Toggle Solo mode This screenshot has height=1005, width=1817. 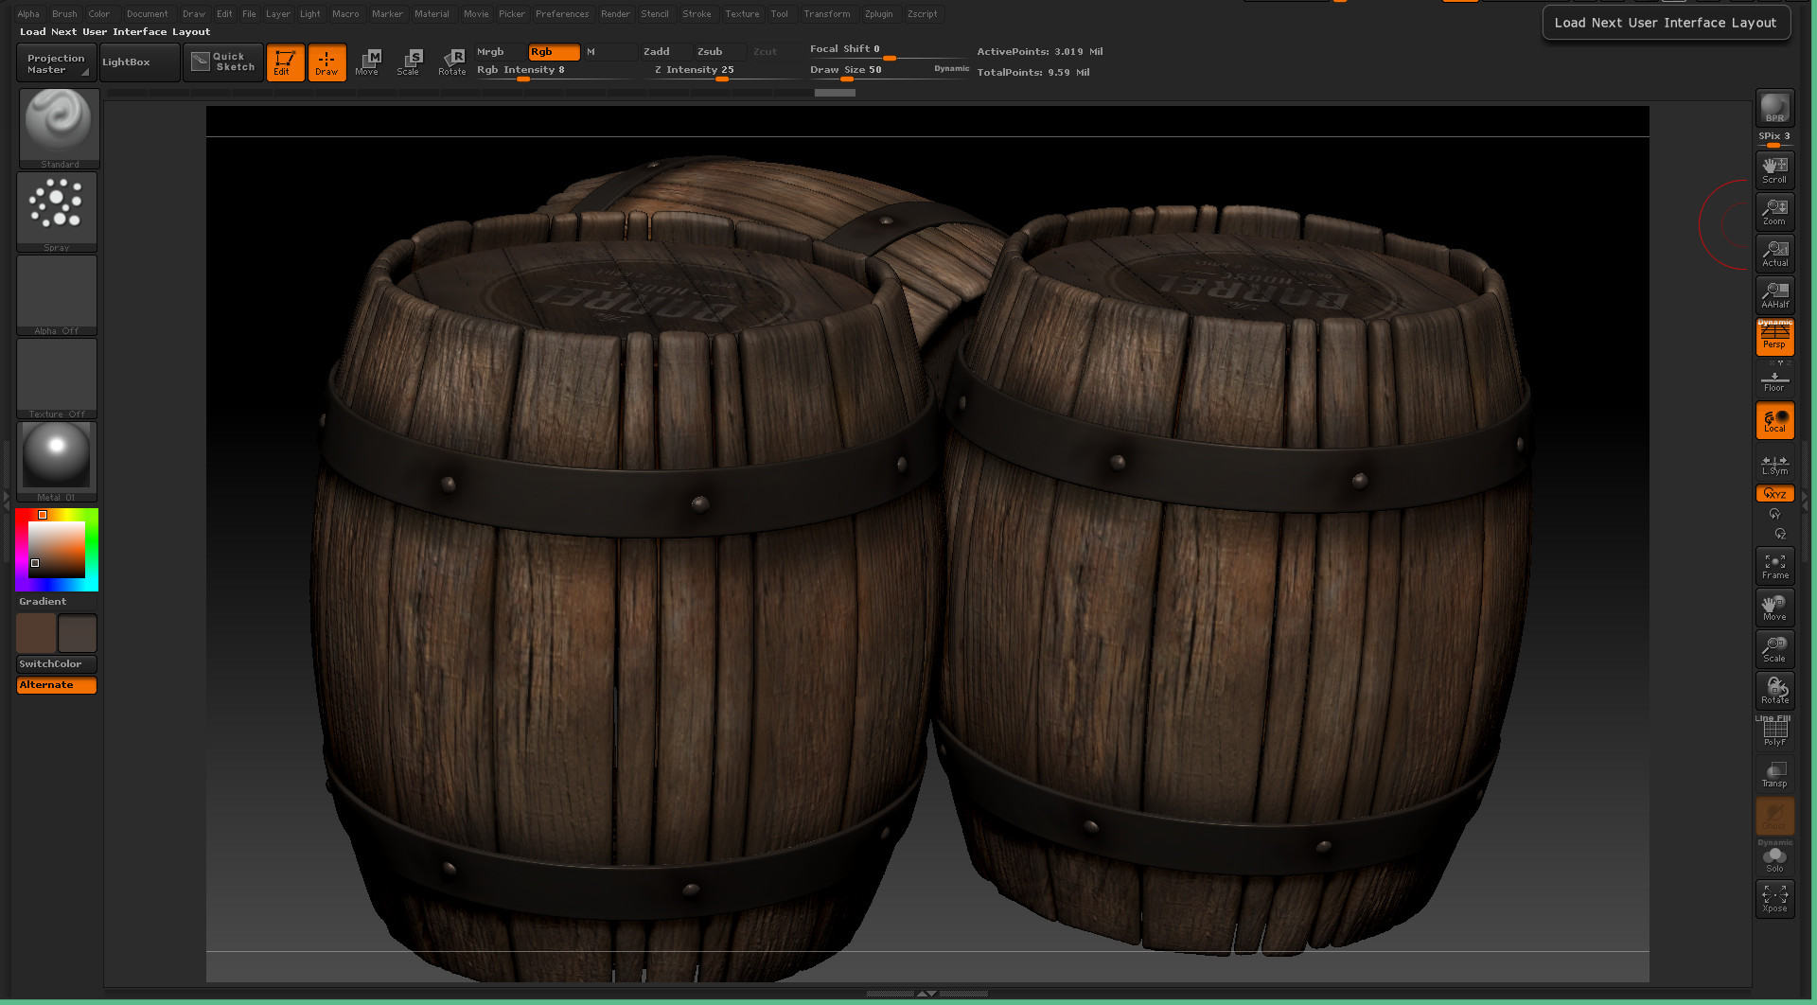[x=1775, y=856]
